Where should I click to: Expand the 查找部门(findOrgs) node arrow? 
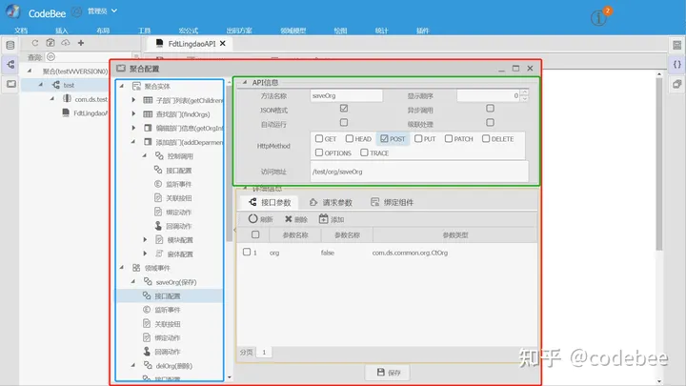133,114
